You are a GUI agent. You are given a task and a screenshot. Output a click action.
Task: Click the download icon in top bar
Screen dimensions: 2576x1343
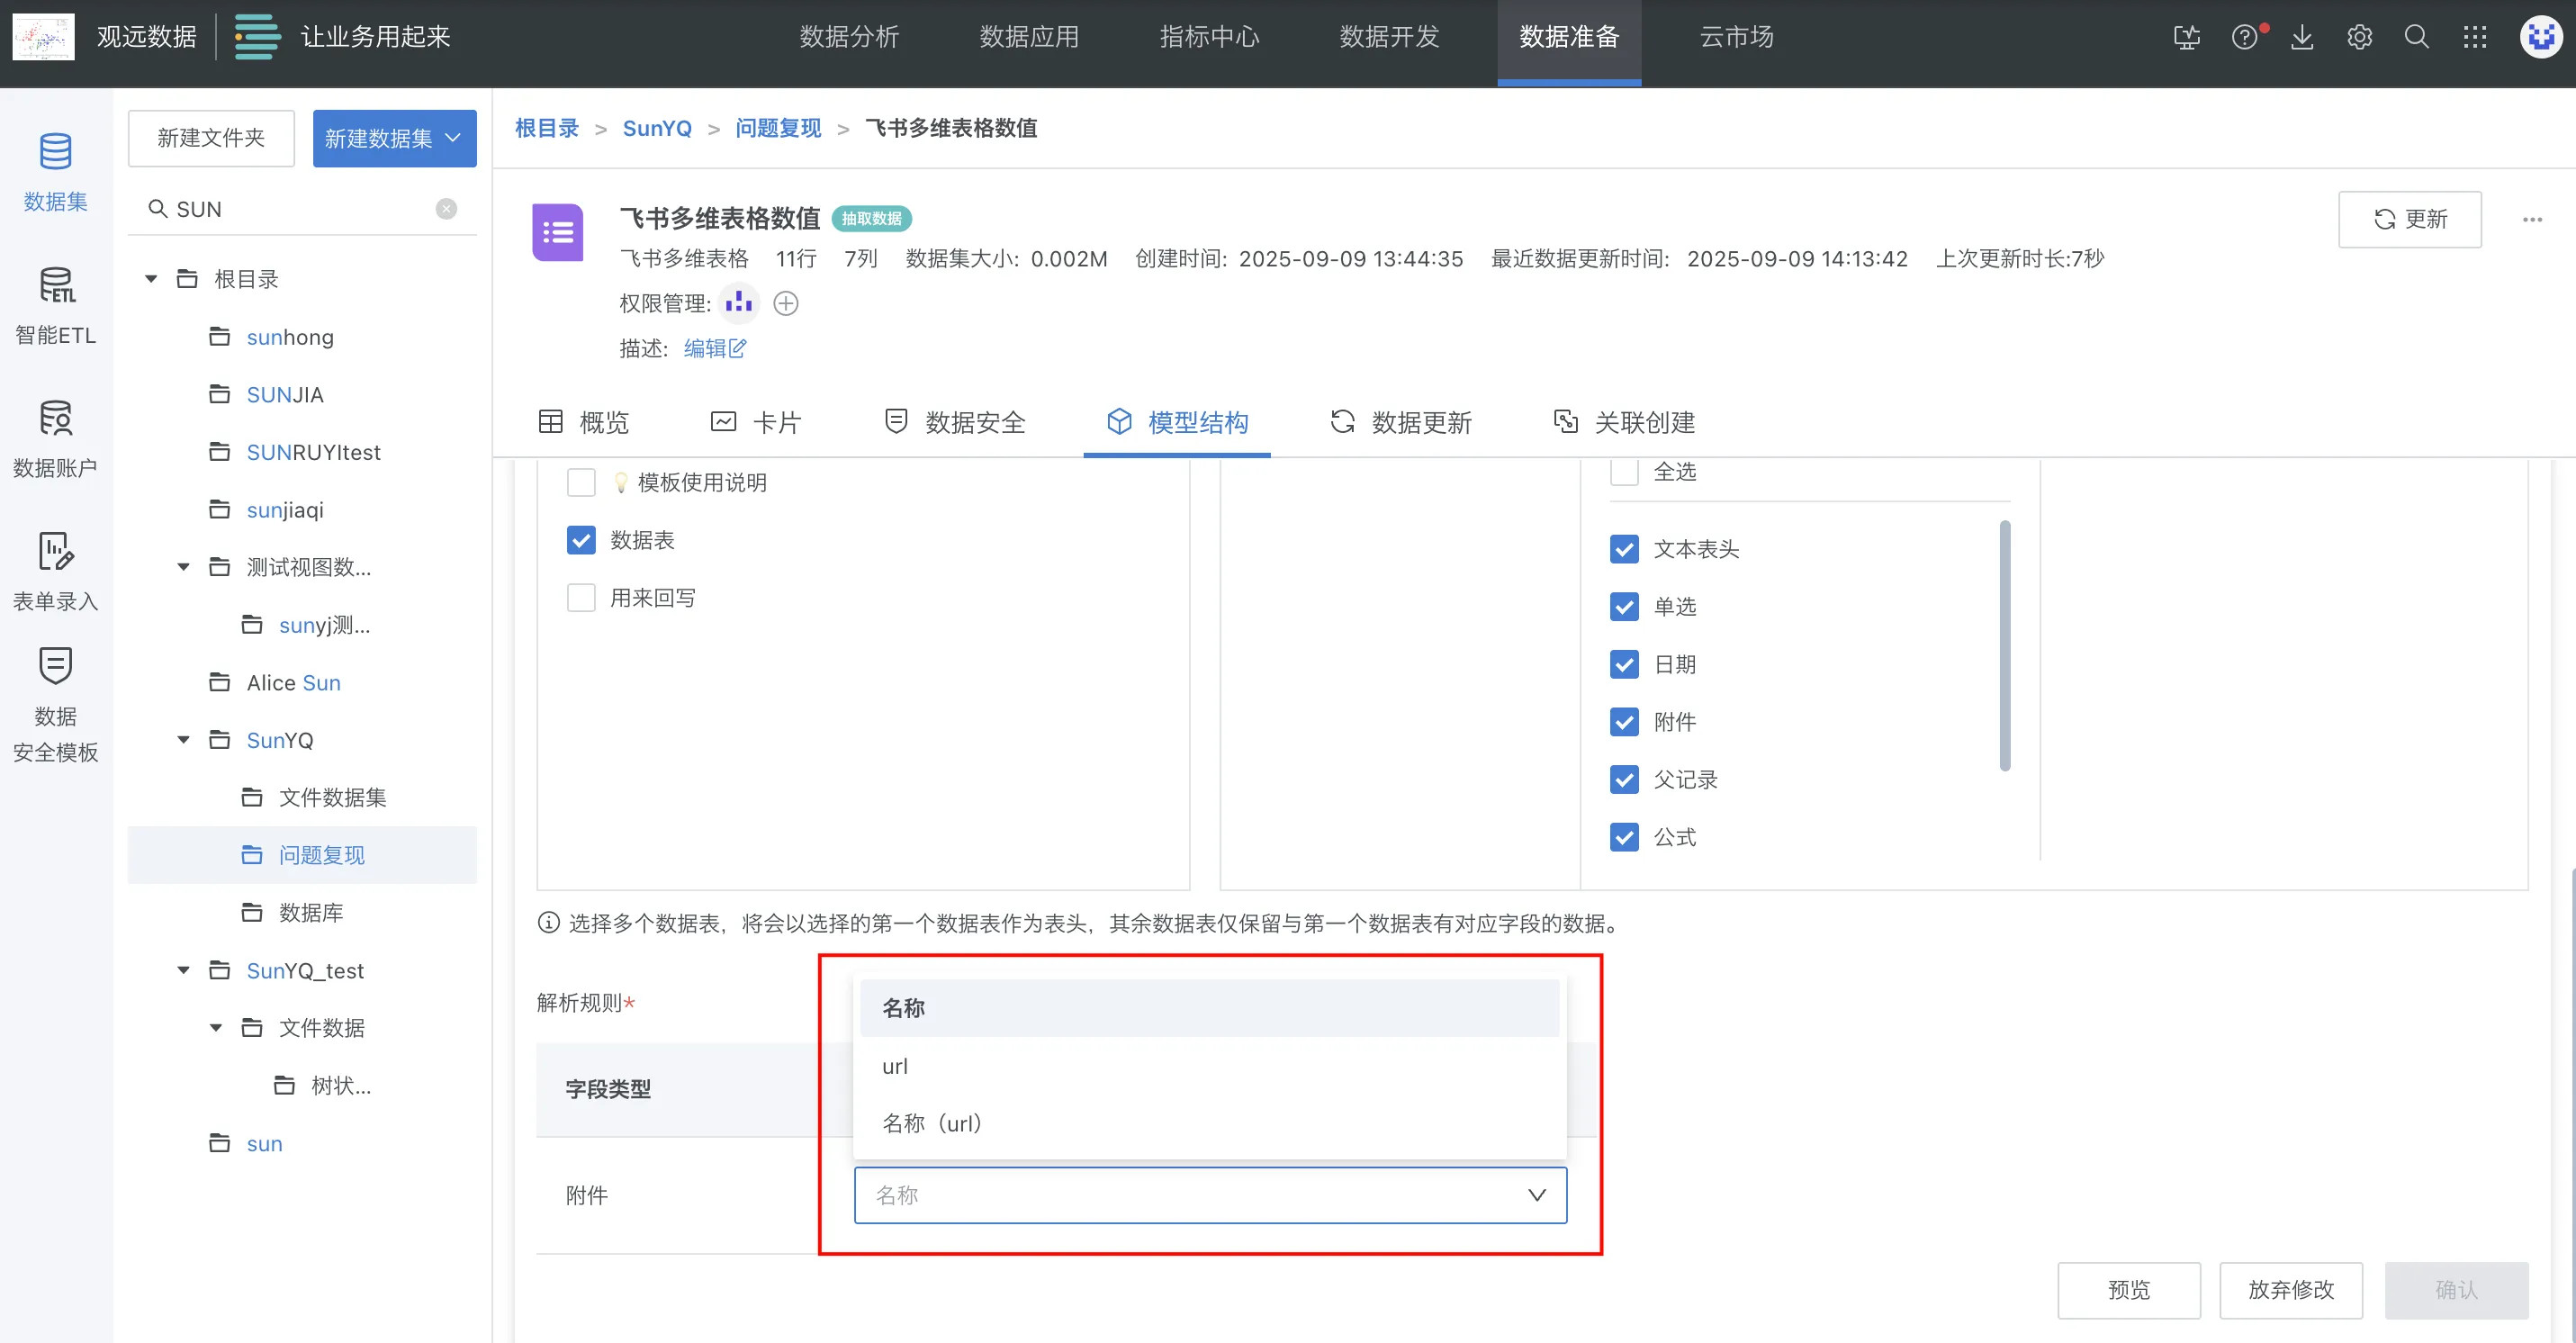click(2302, 38)
